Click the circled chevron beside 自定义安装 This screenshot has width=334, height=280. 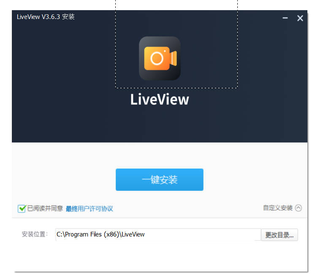point(299,208)
